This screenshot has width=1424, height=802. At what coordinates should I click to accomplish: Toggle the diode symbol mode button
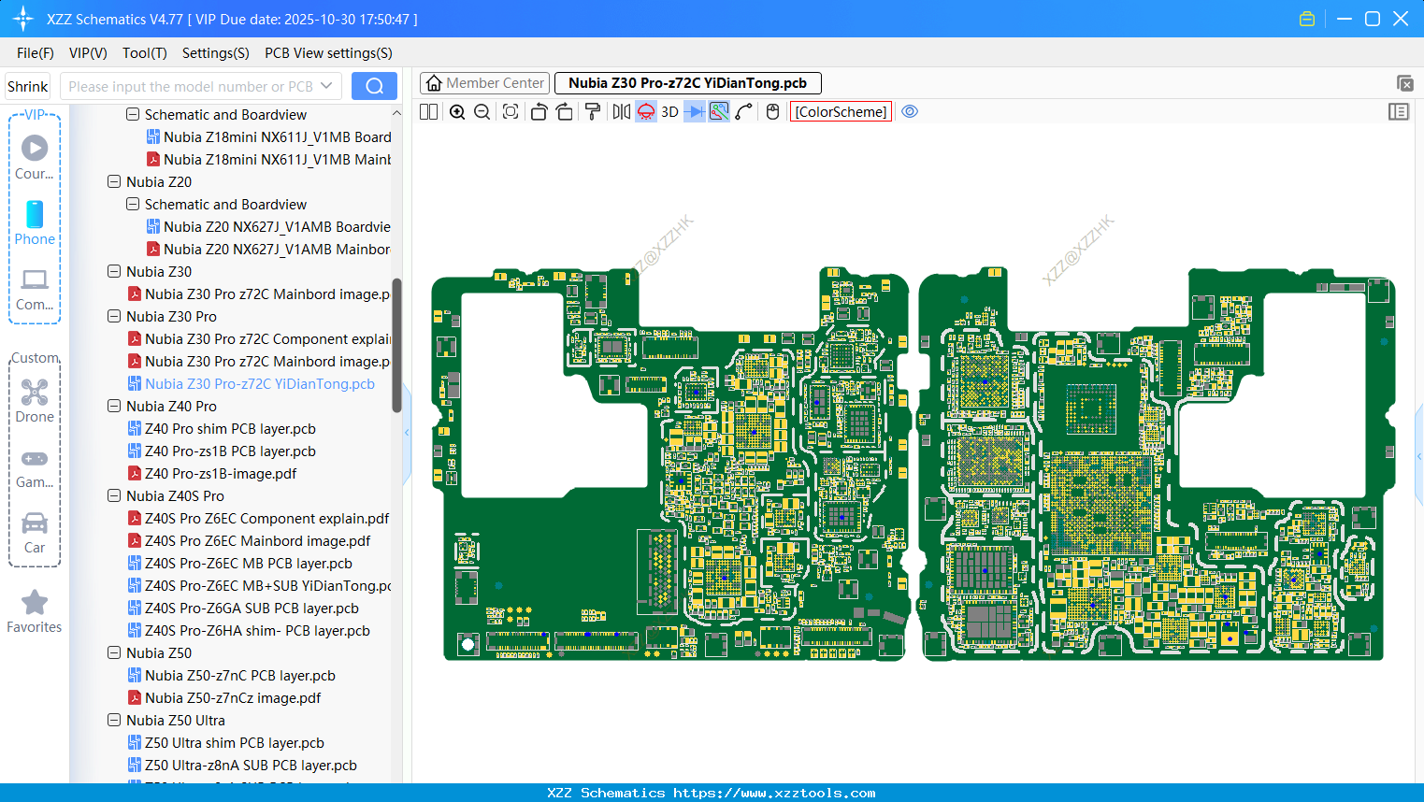(x=694, y=112)
